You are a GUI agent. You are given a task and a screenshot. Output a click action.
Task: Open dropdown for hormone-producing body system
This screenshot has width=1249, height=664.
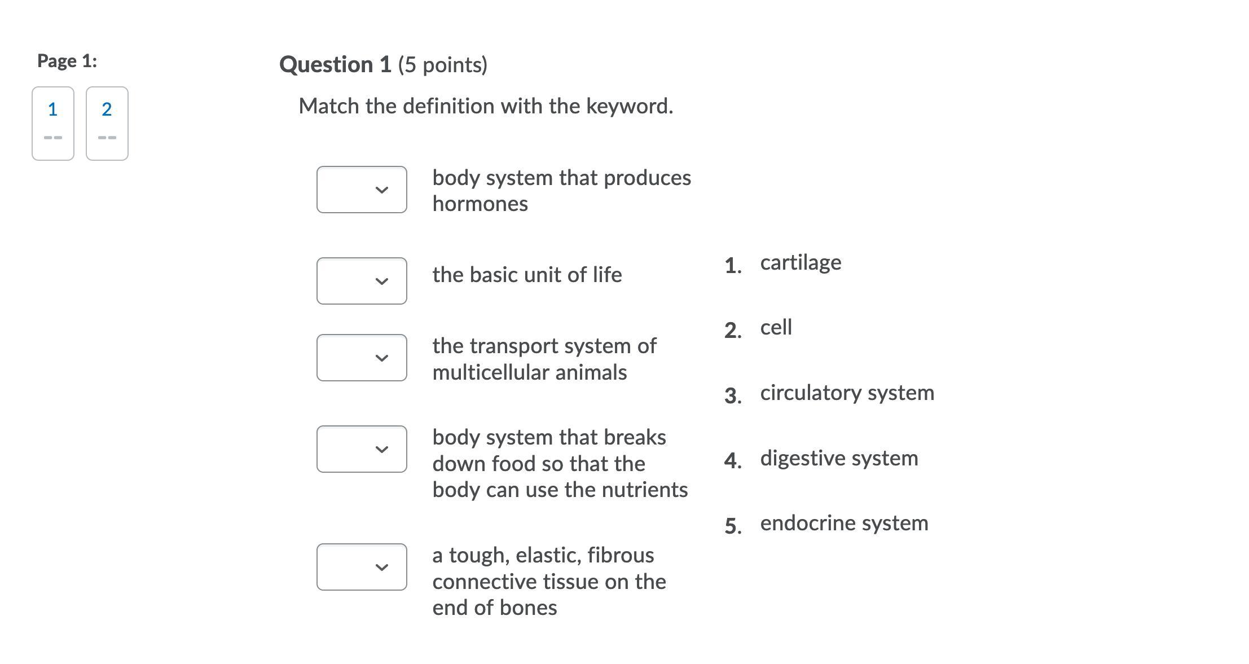(x=362, y=190)
